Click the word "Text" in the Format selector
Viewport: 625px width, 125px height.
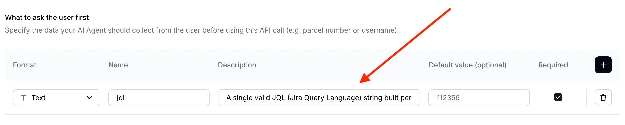tap(38, 98)
